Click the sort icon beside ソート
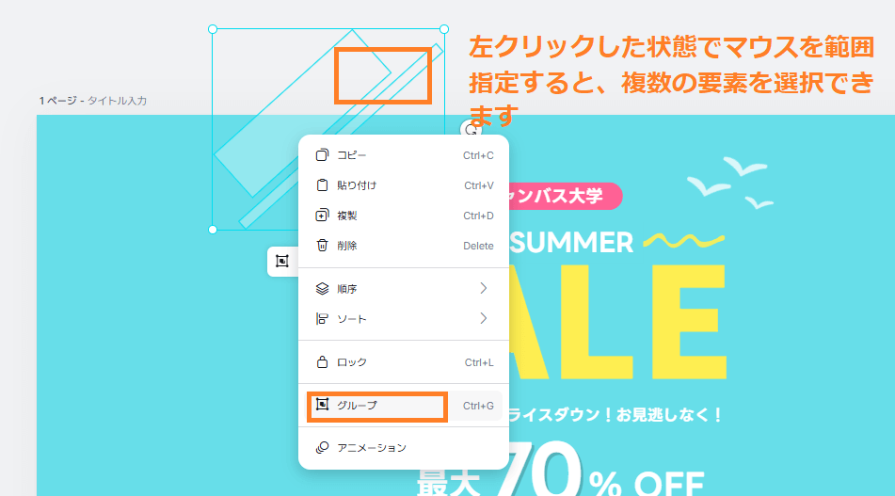 [322, 319]
